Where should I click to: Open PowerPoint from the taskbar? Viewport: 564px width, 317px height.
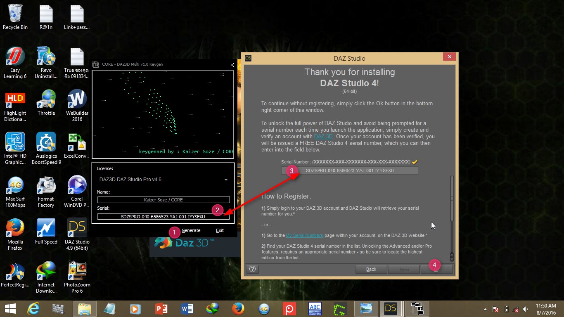coord(161,308)
